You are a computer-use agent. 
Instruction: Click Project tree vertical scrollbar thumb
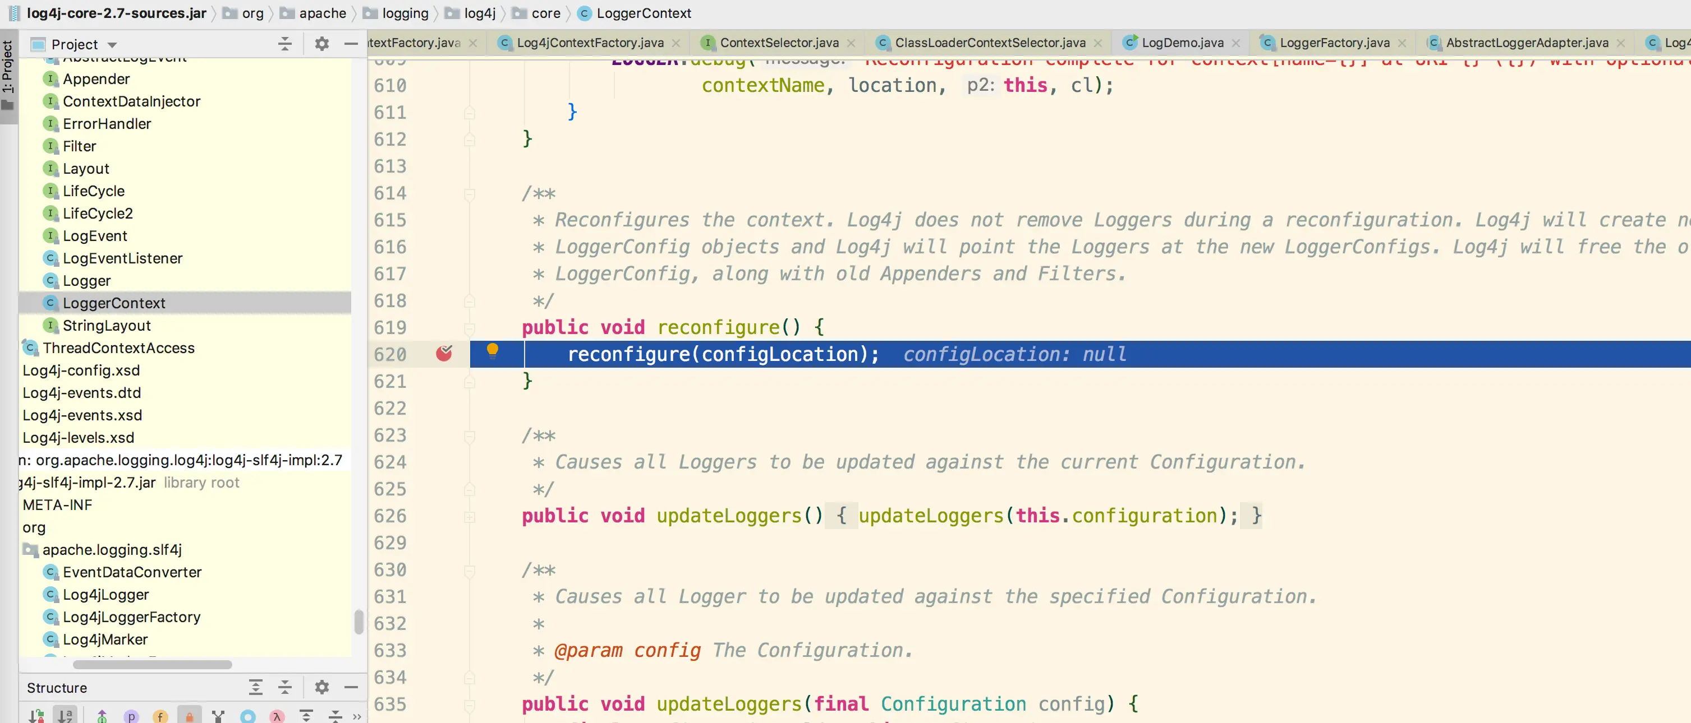pos(359,622)
